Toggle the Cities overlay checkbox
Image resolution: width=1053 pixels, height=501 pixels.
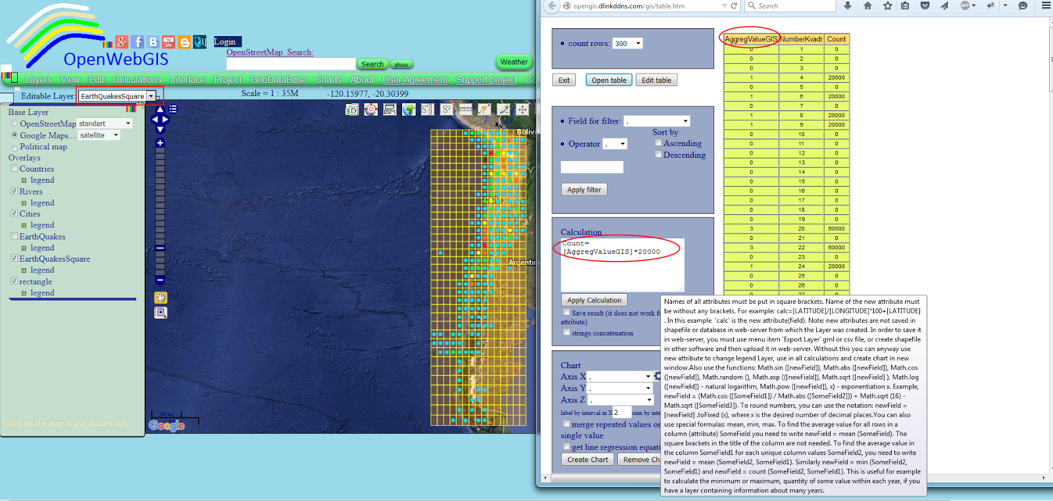[14, 214]
